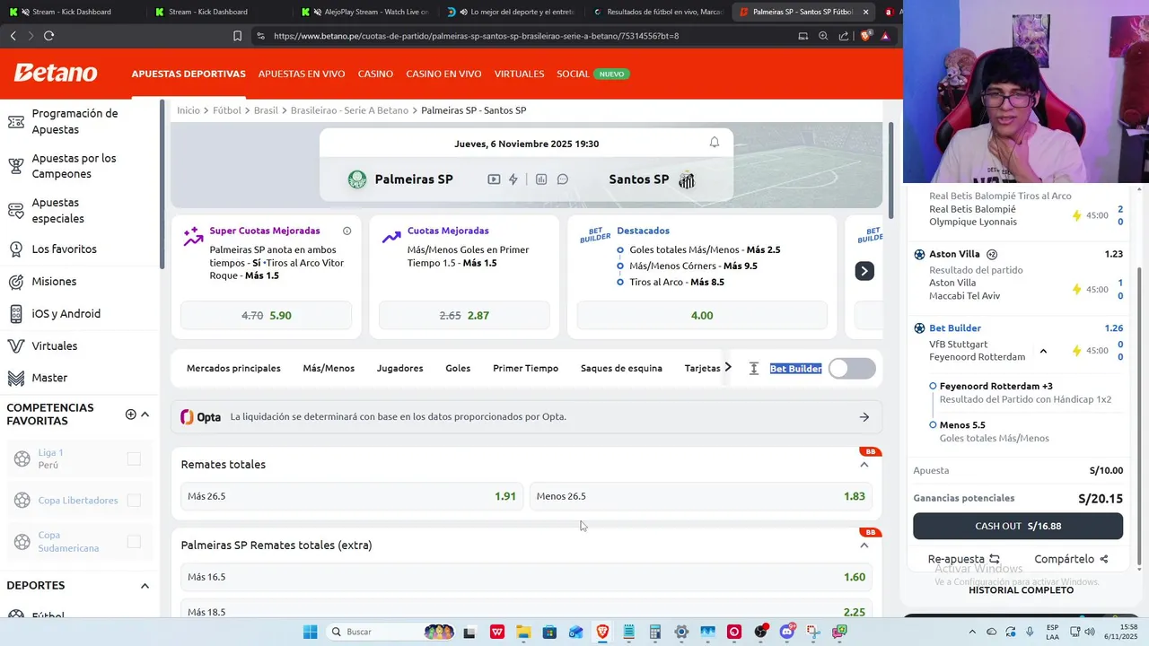
Task: Select Destacados Bet Builder odds 4.00
Action: [702, 316]
